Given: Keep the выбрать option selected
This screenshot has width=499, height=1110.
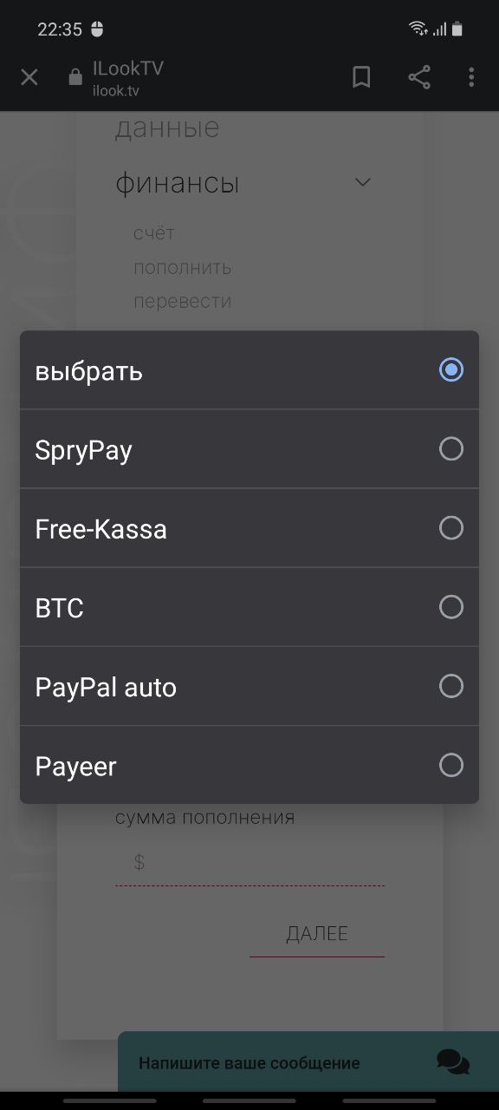Looking at the screenshot, I should point(451,370).
